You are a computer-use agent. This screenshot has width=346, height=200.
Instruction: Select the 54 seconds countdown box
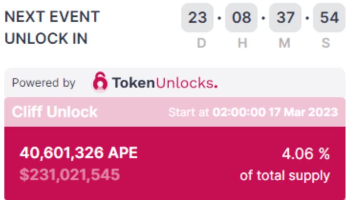point(329,18)
